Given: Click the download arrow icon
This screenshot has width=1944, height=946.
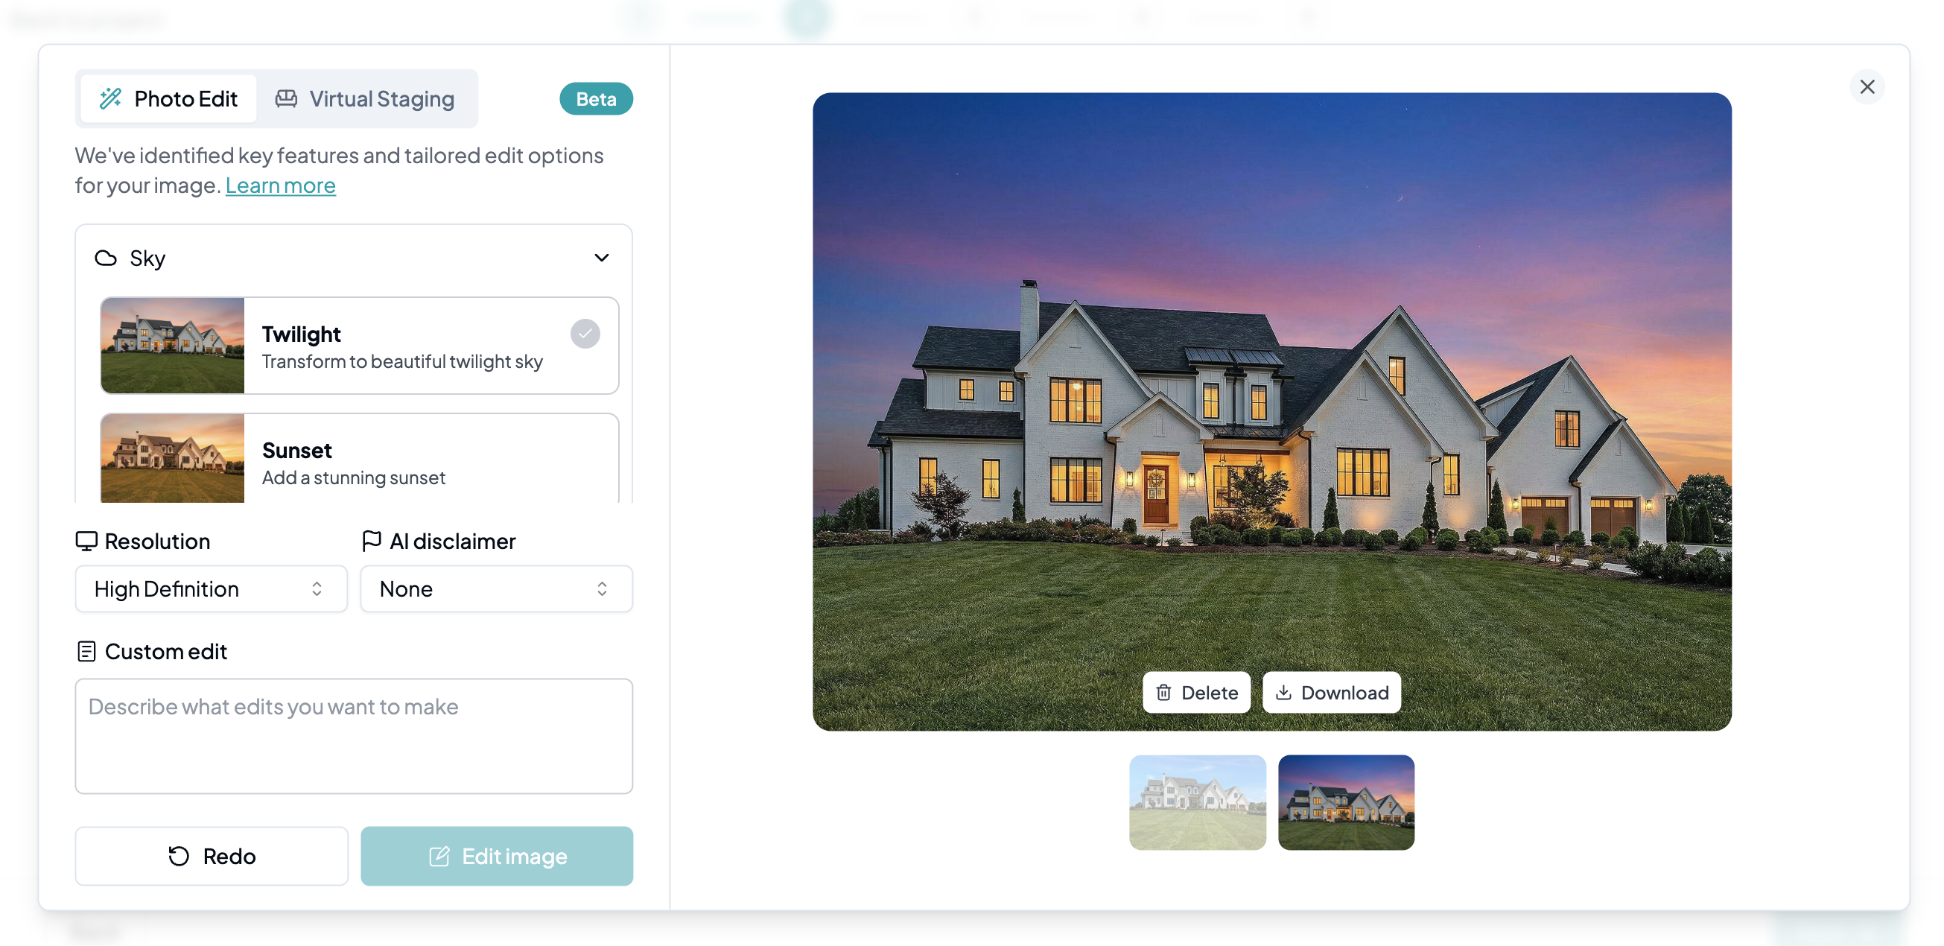Looking at the screenshot, I should point(1283,692).
